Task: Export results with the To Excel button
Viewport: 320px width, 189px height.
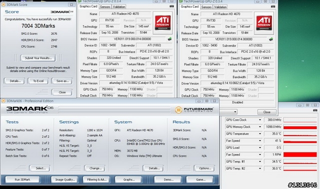Action: 38,81
